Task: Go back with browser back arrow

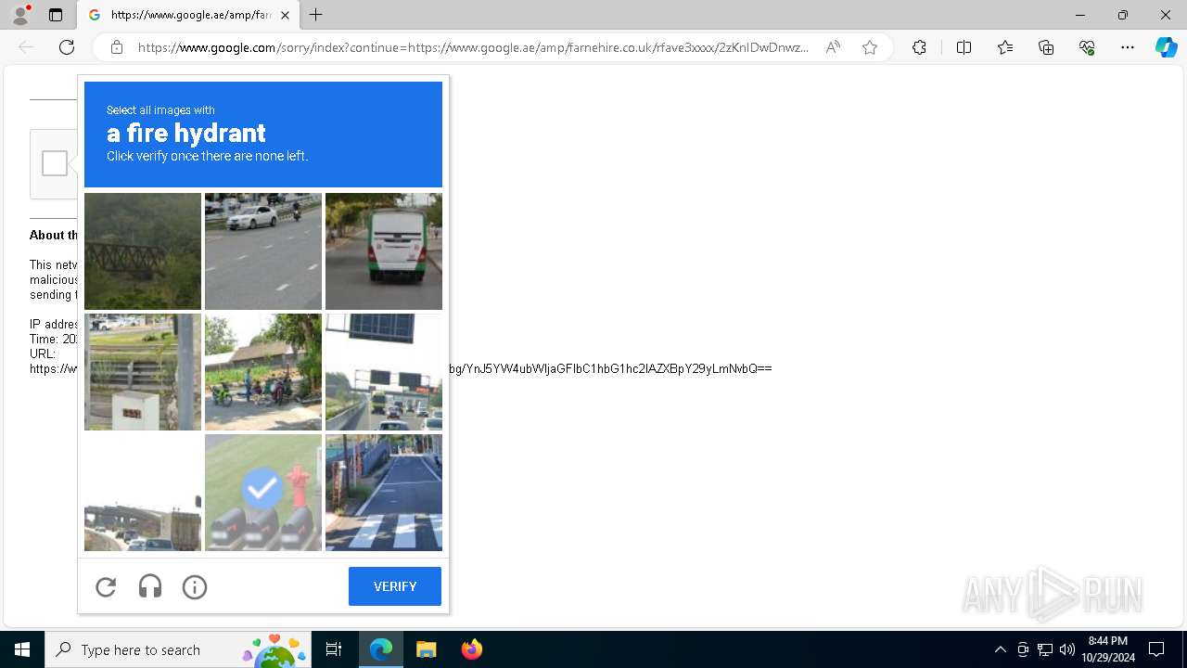Action: coord(26,47)
